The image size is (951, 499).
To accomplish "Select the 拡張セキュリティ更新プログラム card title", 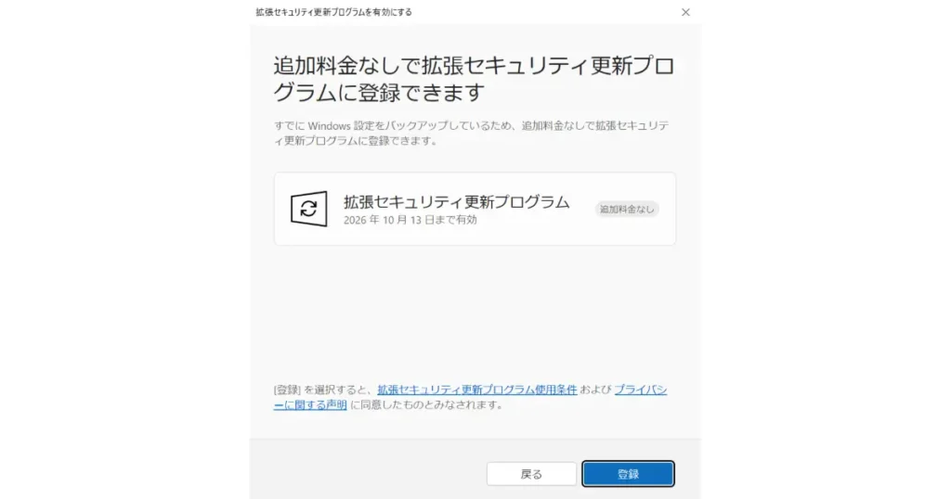I will tap(456, 201).
